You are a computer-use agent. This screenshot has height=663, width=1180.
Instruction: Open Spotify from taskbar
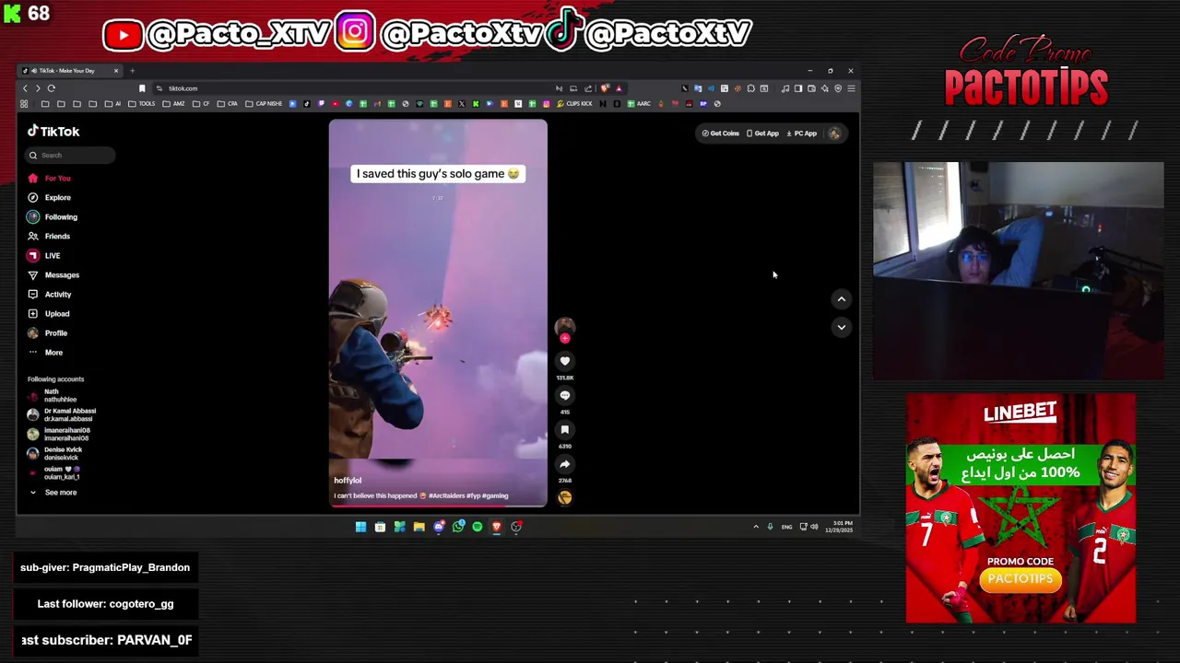(477, 527)
